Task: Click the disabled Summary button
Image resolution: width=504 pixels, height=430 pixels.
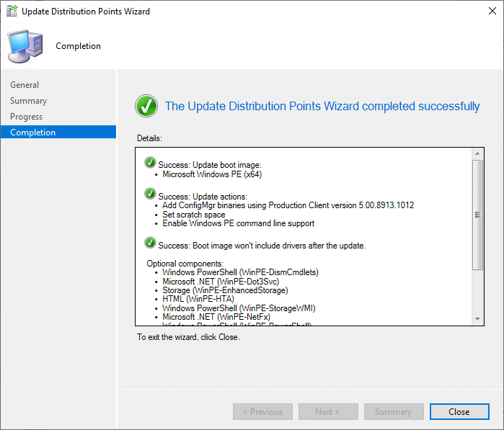Action: 394,412
